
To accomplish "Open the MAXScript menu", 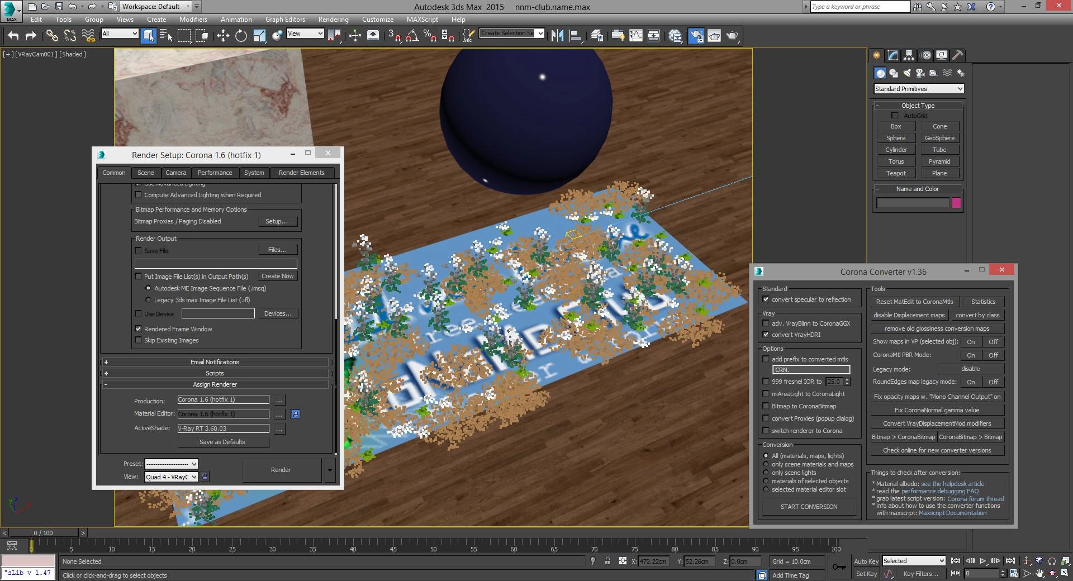I will coord(422,20).
